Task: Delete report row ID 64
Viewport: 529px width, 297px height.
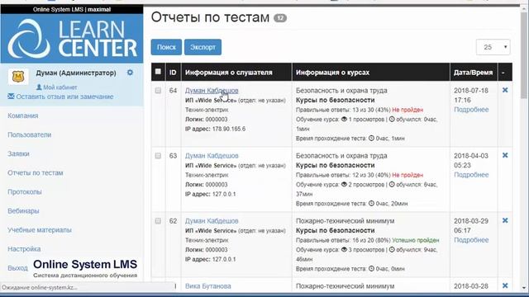Action: point(505,90)
